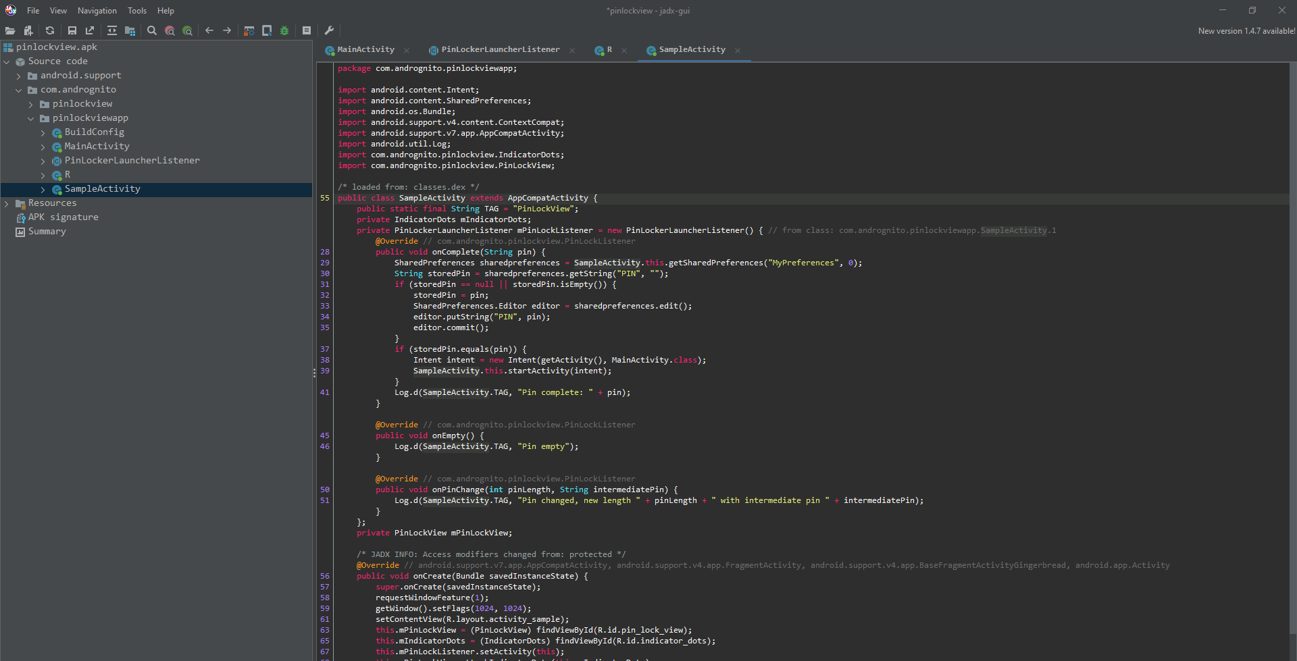Collapse the pinlockviewapp package node
Screen dimensions: 1297x661
31,118
